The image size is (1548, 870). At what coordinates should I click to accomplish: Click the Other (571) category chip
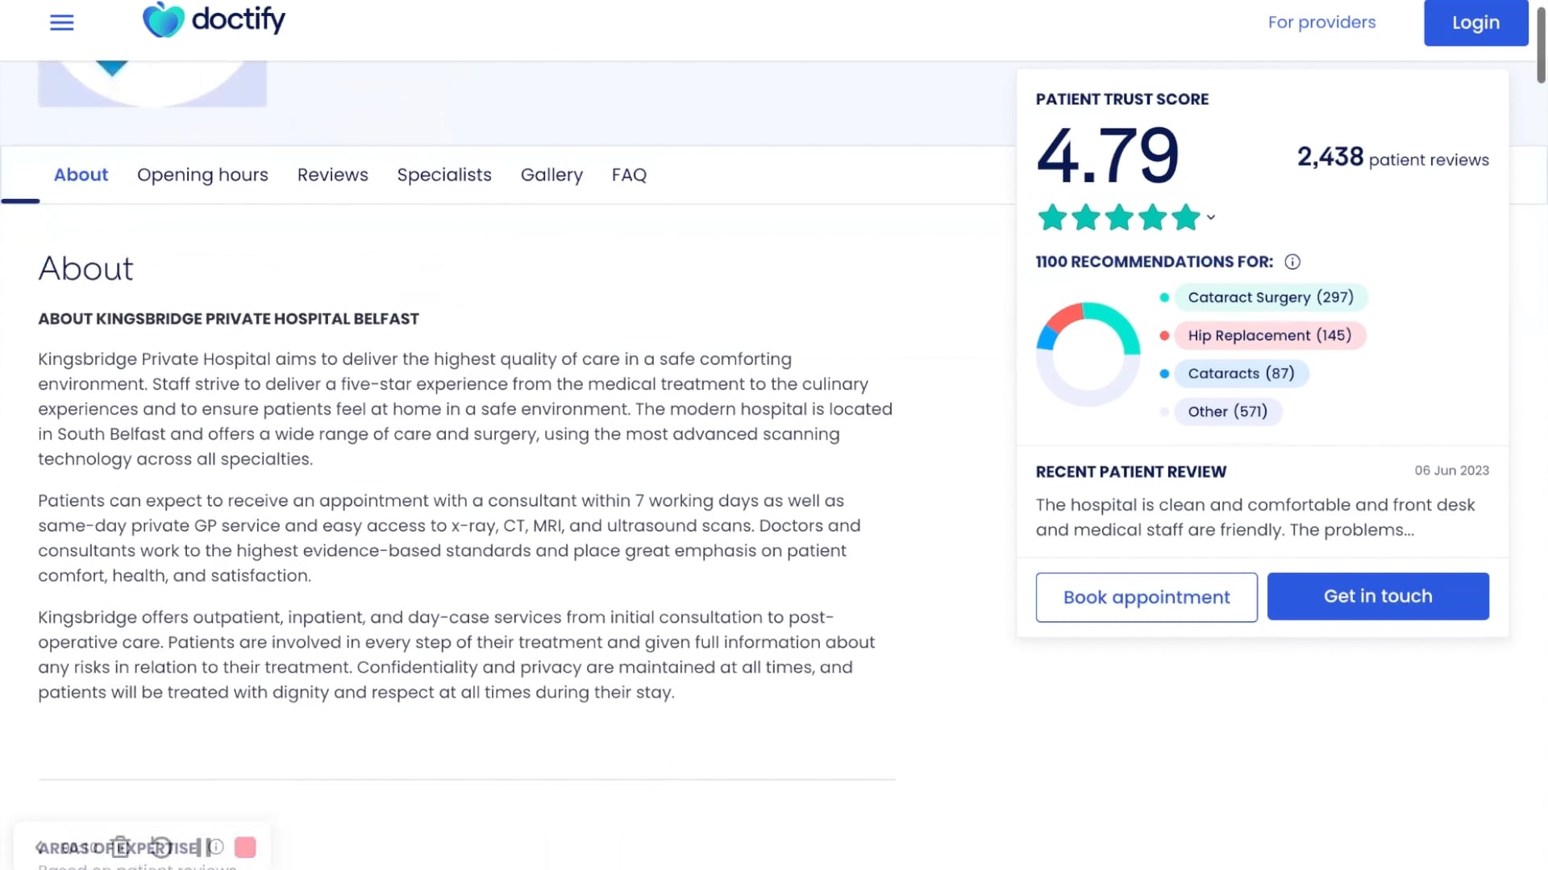(x=1228, y=412)
